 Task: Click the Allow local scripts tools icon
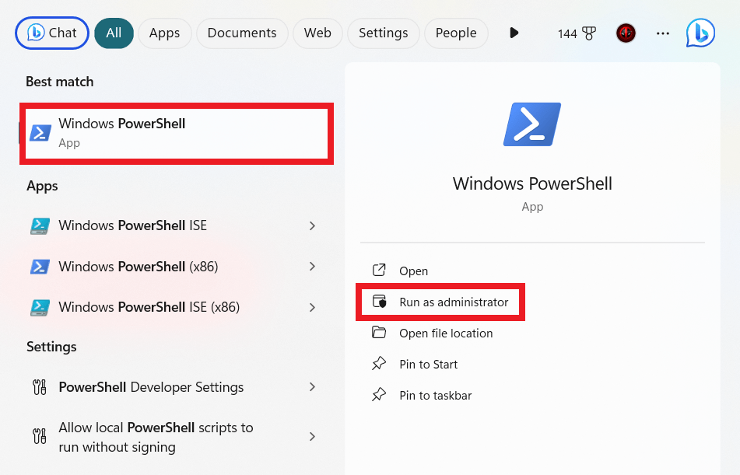40,436
